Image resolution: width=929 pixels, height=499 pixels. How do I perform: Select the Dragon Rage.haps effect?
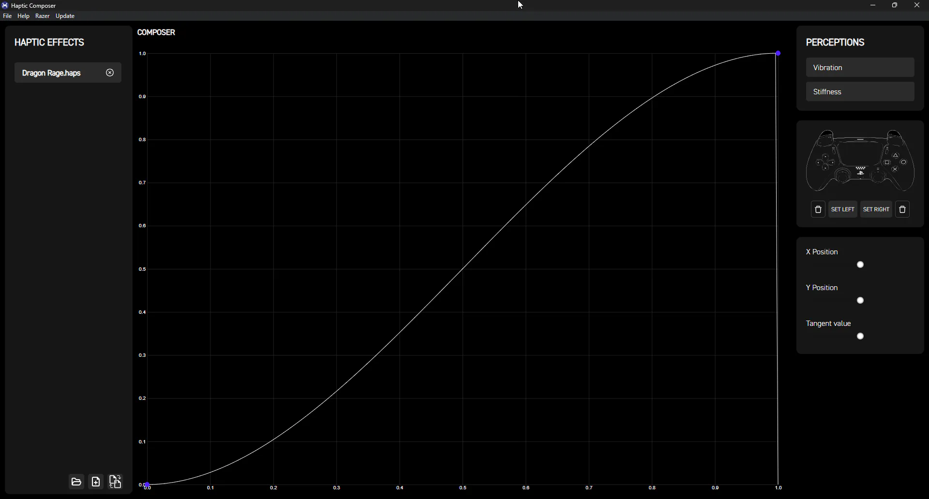52,73
